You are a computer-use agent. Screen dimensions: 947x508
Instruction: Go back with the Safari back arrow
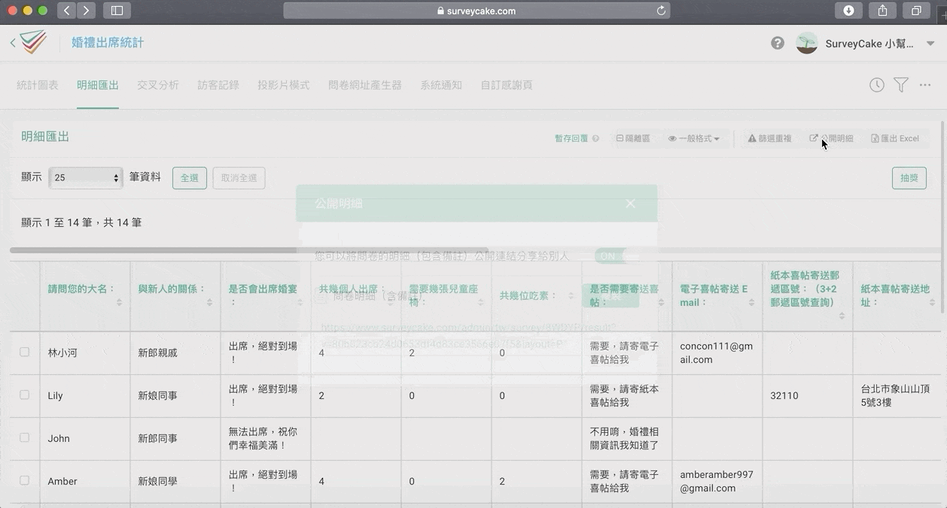67,11
